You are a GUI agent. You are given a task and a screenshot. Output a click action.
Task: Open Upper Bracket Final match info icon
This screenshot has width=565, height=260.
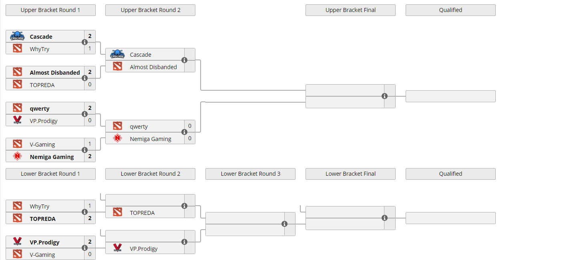(x=384, y=96)
